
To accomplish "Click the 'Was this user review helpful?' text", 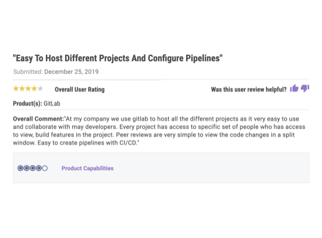I will pyautogui.click(x=249, y=90).
